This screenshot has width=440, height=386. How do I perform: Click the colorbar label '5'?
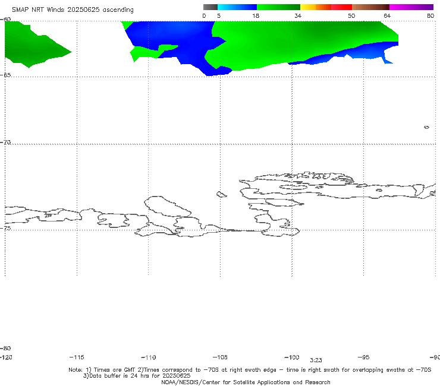(219, 15)
